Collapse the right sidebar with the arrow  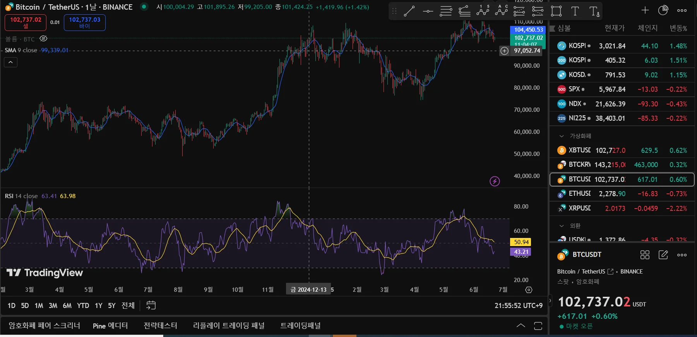pos(550,301)
